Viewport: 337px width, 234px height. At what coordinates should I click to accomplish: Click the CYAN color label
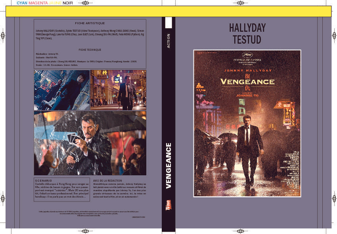[x=22, y=3]
